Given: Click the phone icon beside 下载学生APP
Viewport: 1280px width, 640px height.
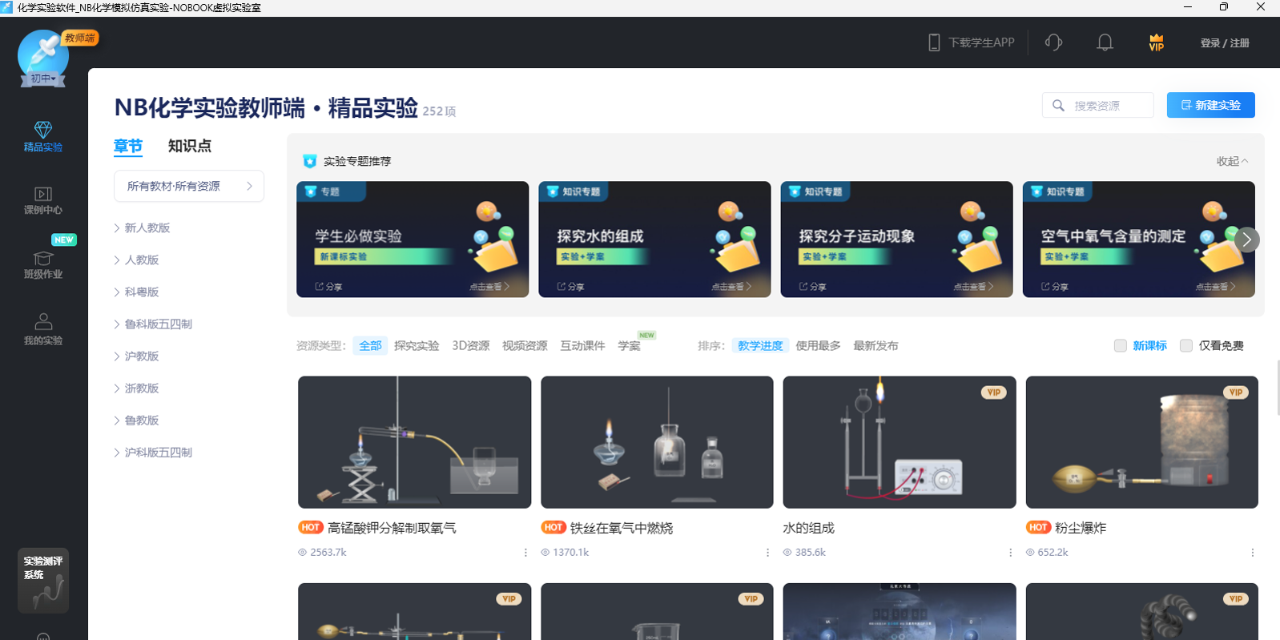Looking at the screenshot, I should [934, 42].
